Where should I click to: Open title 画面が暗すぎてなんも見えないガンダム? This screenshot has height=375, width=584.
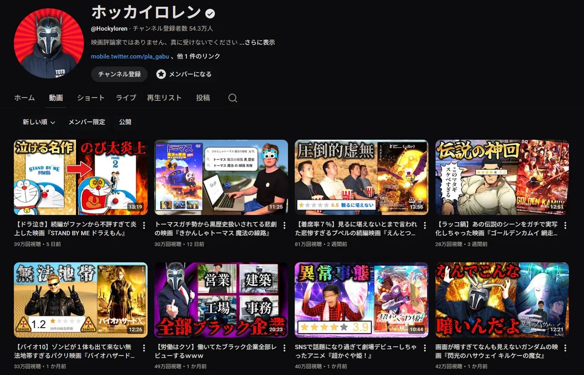(496, 351)
